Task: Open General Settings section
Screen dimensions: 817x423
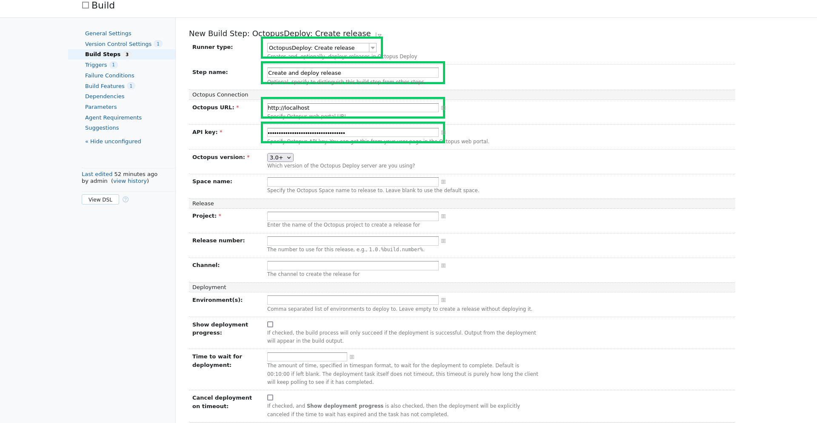Action: (108, 33)
